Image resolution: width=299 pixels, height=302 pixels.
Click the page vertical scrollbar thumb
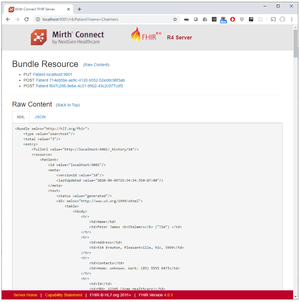point(295,43)
